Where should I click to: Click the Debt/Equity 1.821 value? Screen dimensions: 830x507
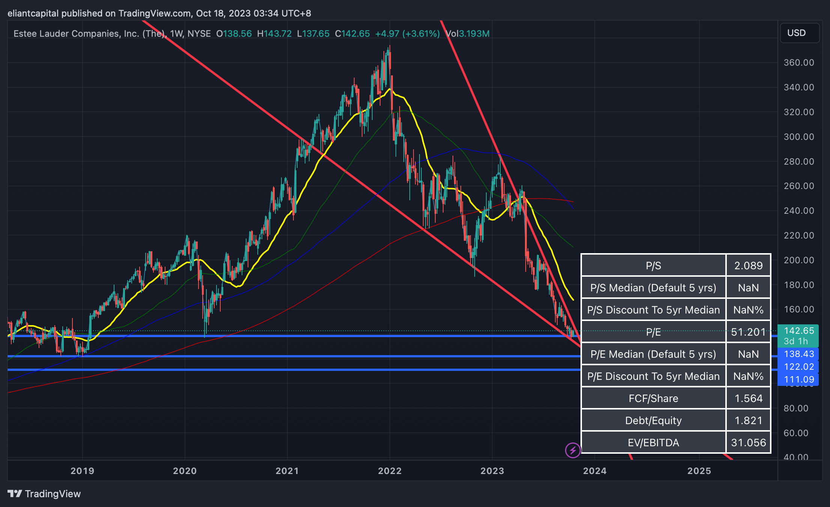[748, 420]
